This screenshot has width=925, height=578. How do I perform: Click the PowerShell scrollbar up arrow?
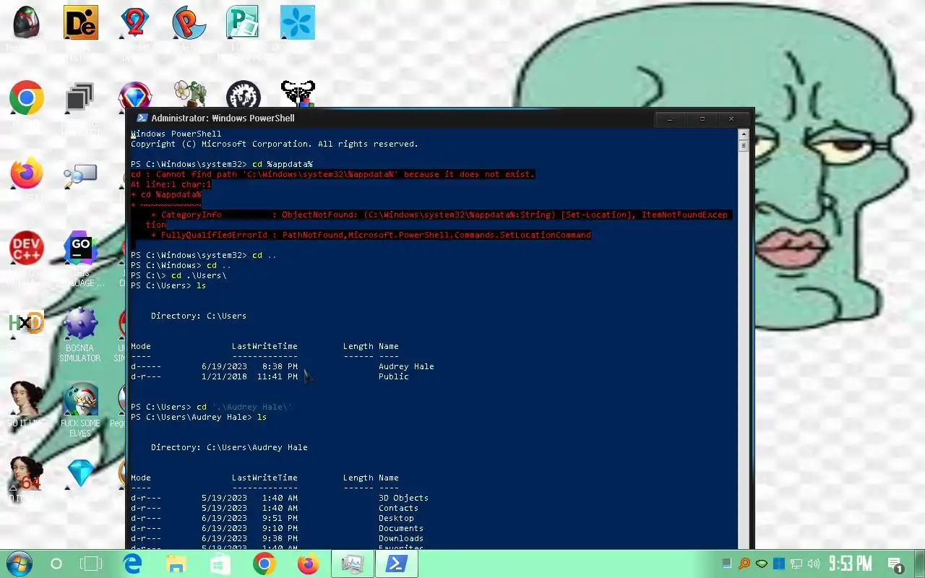pyautogui.click(x=744, y=134)
